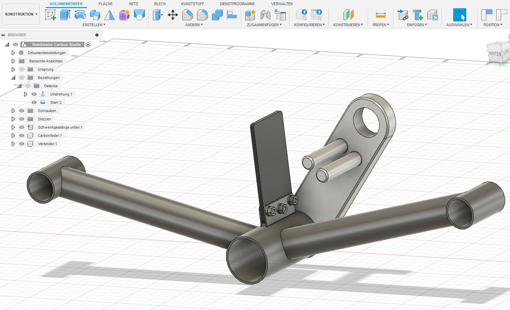Click the ViewCube HINTEN face

[495, 54]
